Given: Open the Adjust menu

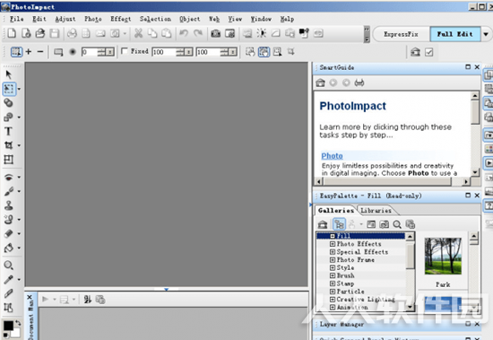Looking at the screenshot, I should [x=65, y=19].
